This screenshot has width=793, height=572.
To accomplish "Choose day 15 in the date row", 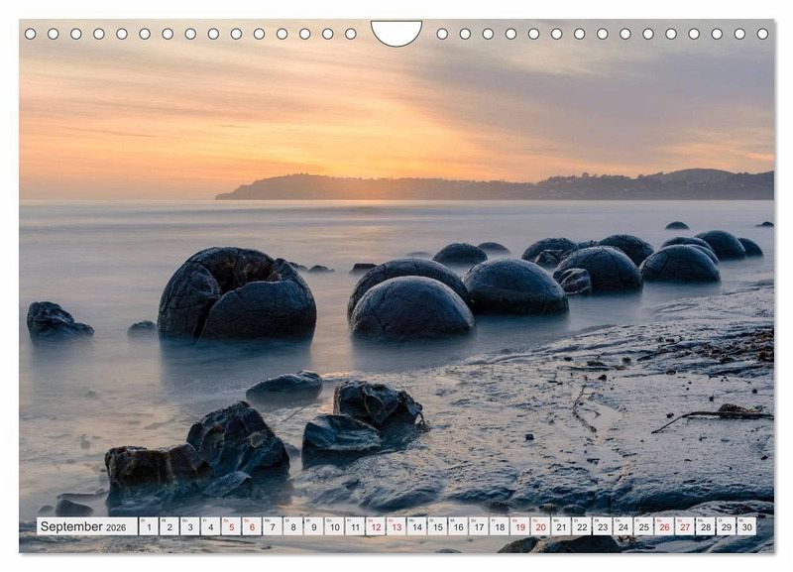I will (x=437, y=526).
